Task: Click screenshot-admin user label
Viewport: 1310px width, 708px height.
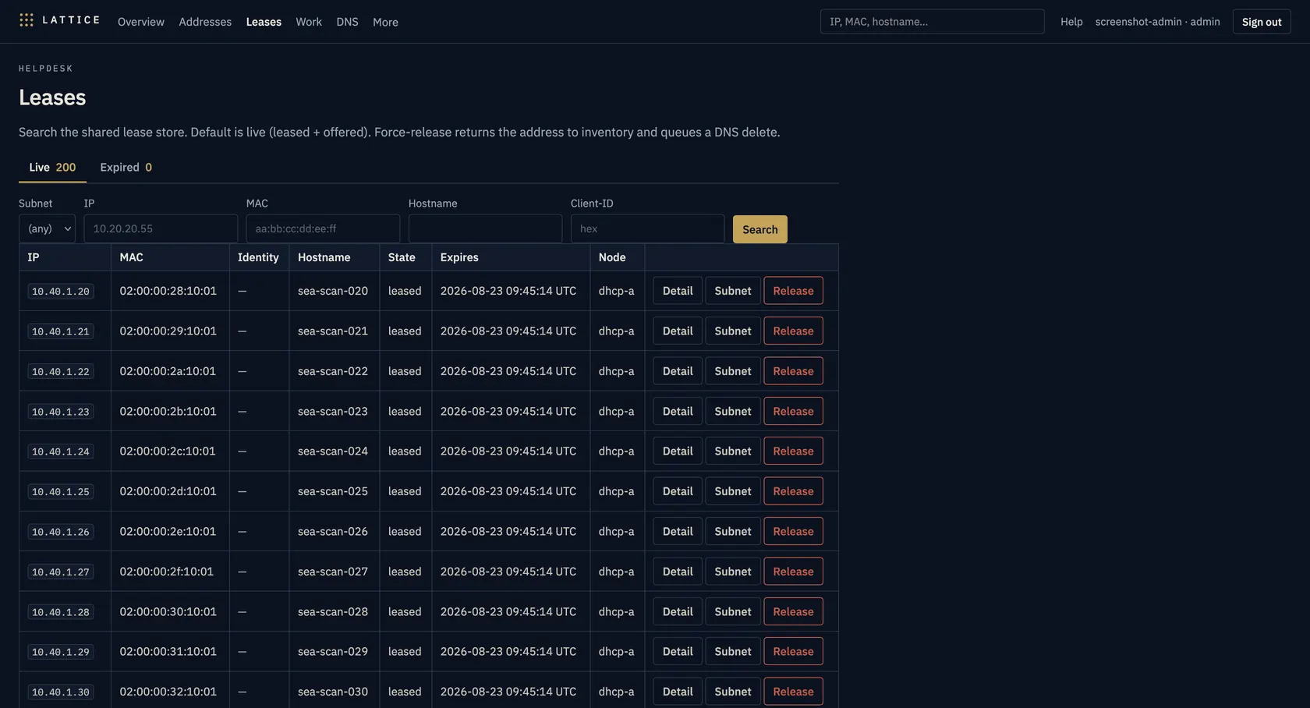Action: [x=1157, y=22]
